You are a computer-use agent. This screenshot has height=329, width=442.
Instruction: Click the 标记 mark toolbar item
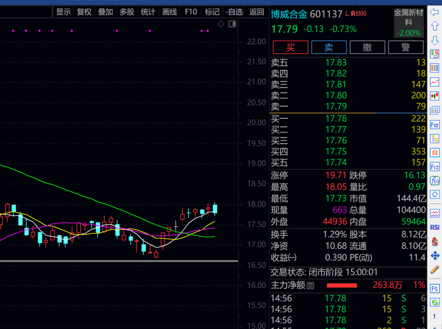click(x=212, y=12)
